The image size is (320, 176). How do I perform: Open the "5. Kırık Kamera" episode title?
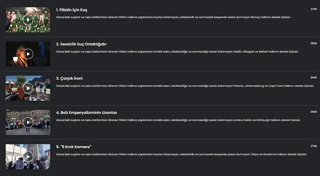click(x=74, y=147)
